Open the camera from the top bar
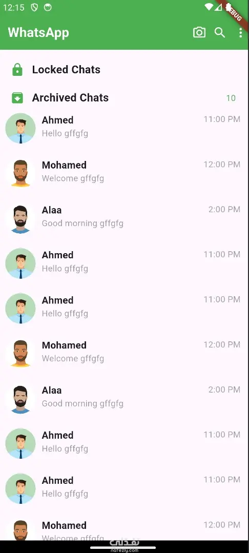This screenshot has width=249, height=553. (x=199, y=33)
